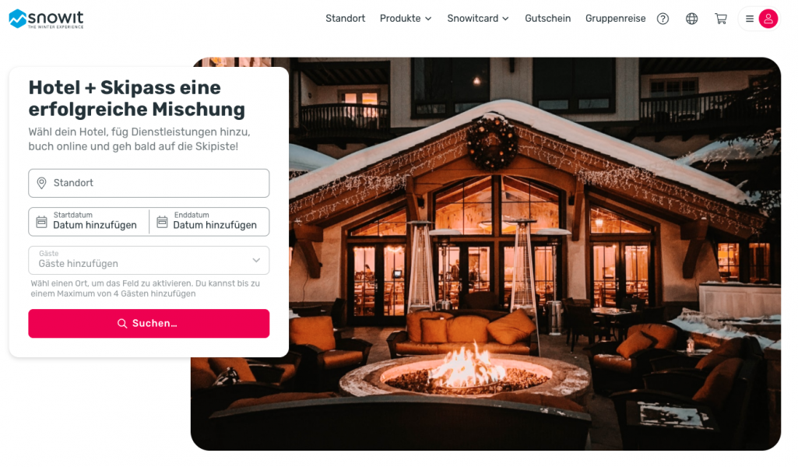Expand the Produkte dropdown menu

(x=406, y=19)
